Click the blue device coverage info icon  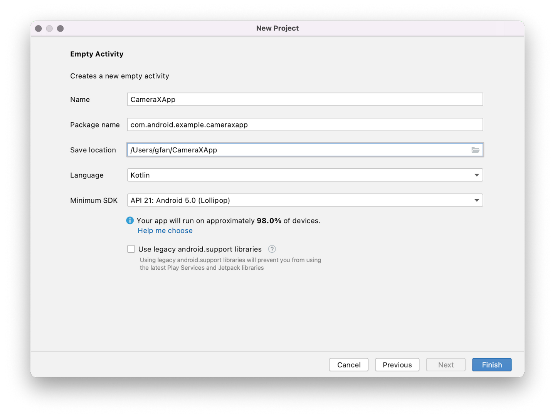130,220
